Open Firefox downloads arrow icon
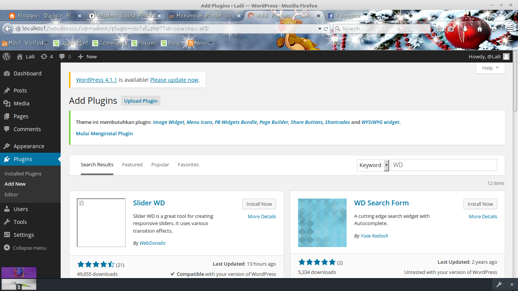Viewport: 518px width, 291px height. click(465, 29)
